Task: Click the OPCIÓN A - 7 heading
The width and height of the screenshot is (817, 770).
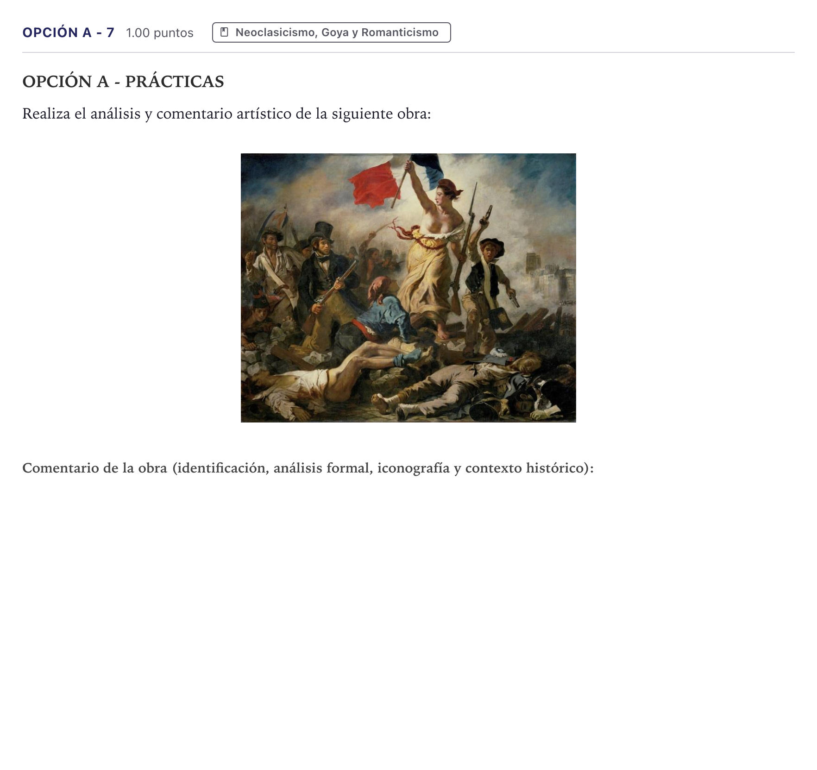Action: pos(69,32)
